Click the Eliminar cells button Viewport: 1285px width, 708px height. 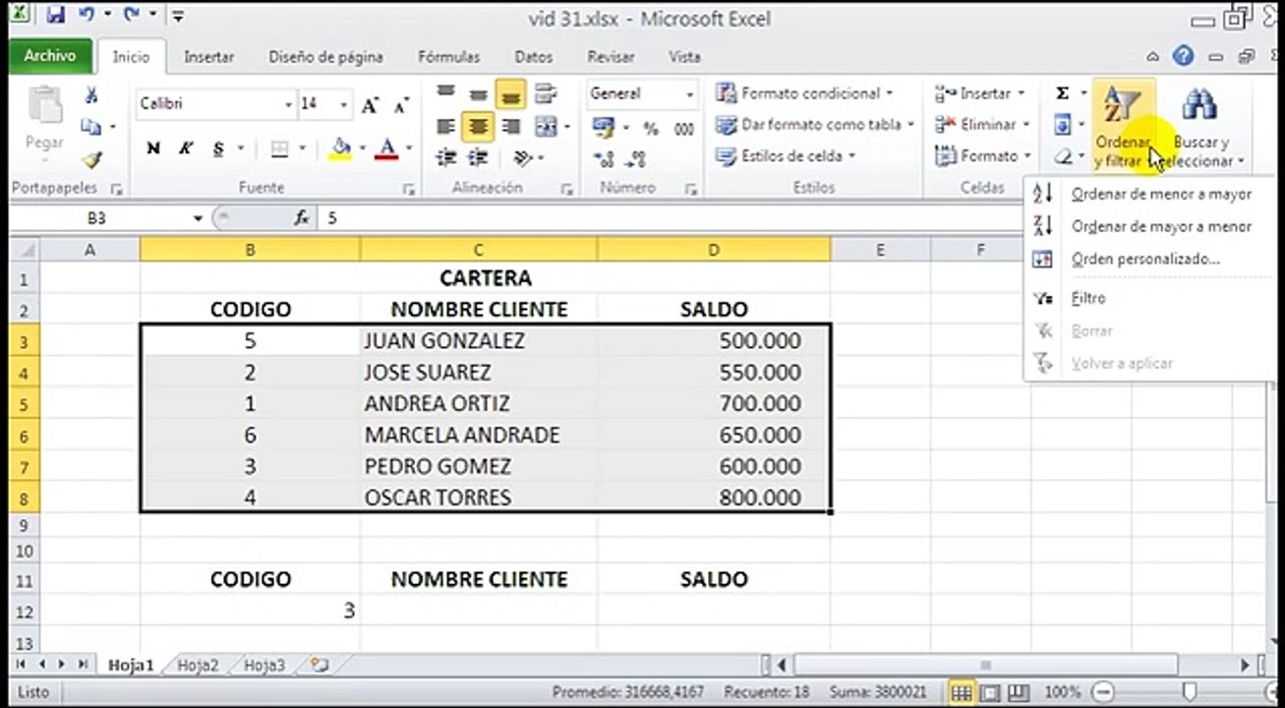(x=982, y=124)
